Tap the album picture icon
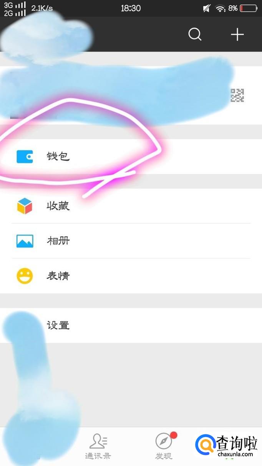Viewport: 262px width, 466px height. [x=25, y=241]
